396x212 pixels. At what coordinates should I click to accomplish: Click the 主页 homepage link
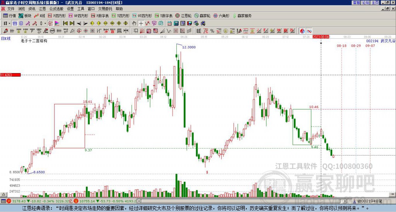[x=375, y=3]
